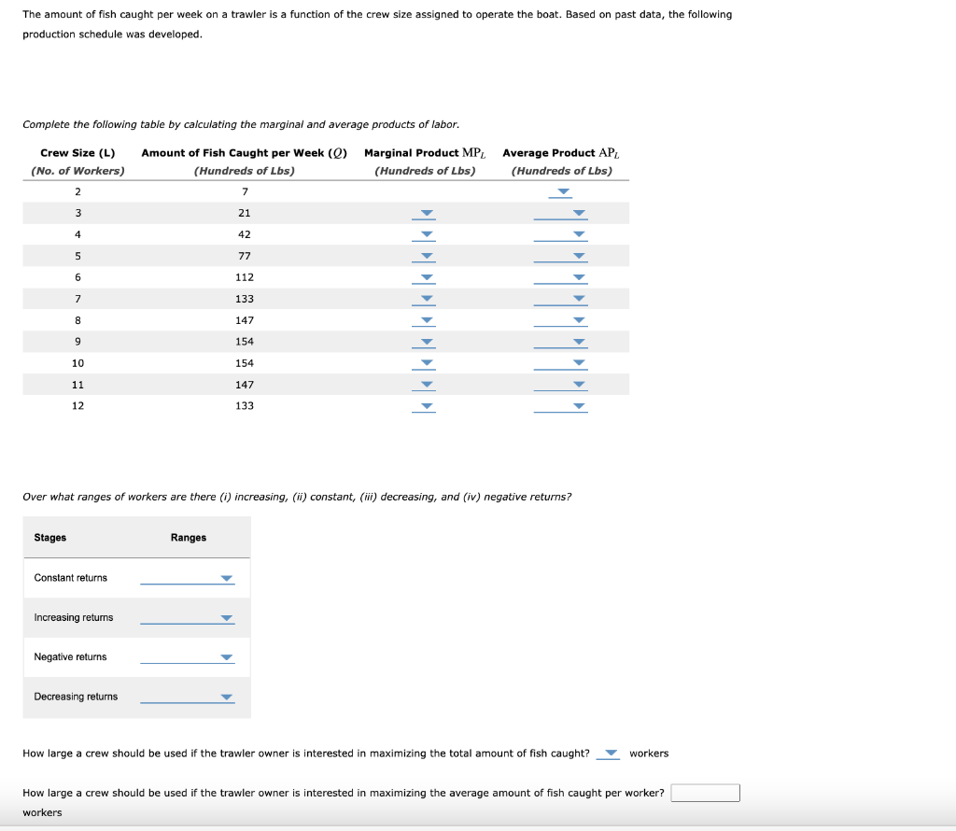Click the Constant returns label

pos(71,578)
